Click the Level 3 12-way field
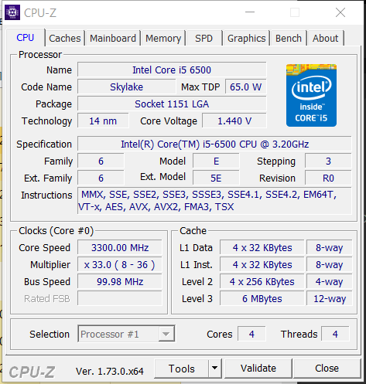 point(330,298)
